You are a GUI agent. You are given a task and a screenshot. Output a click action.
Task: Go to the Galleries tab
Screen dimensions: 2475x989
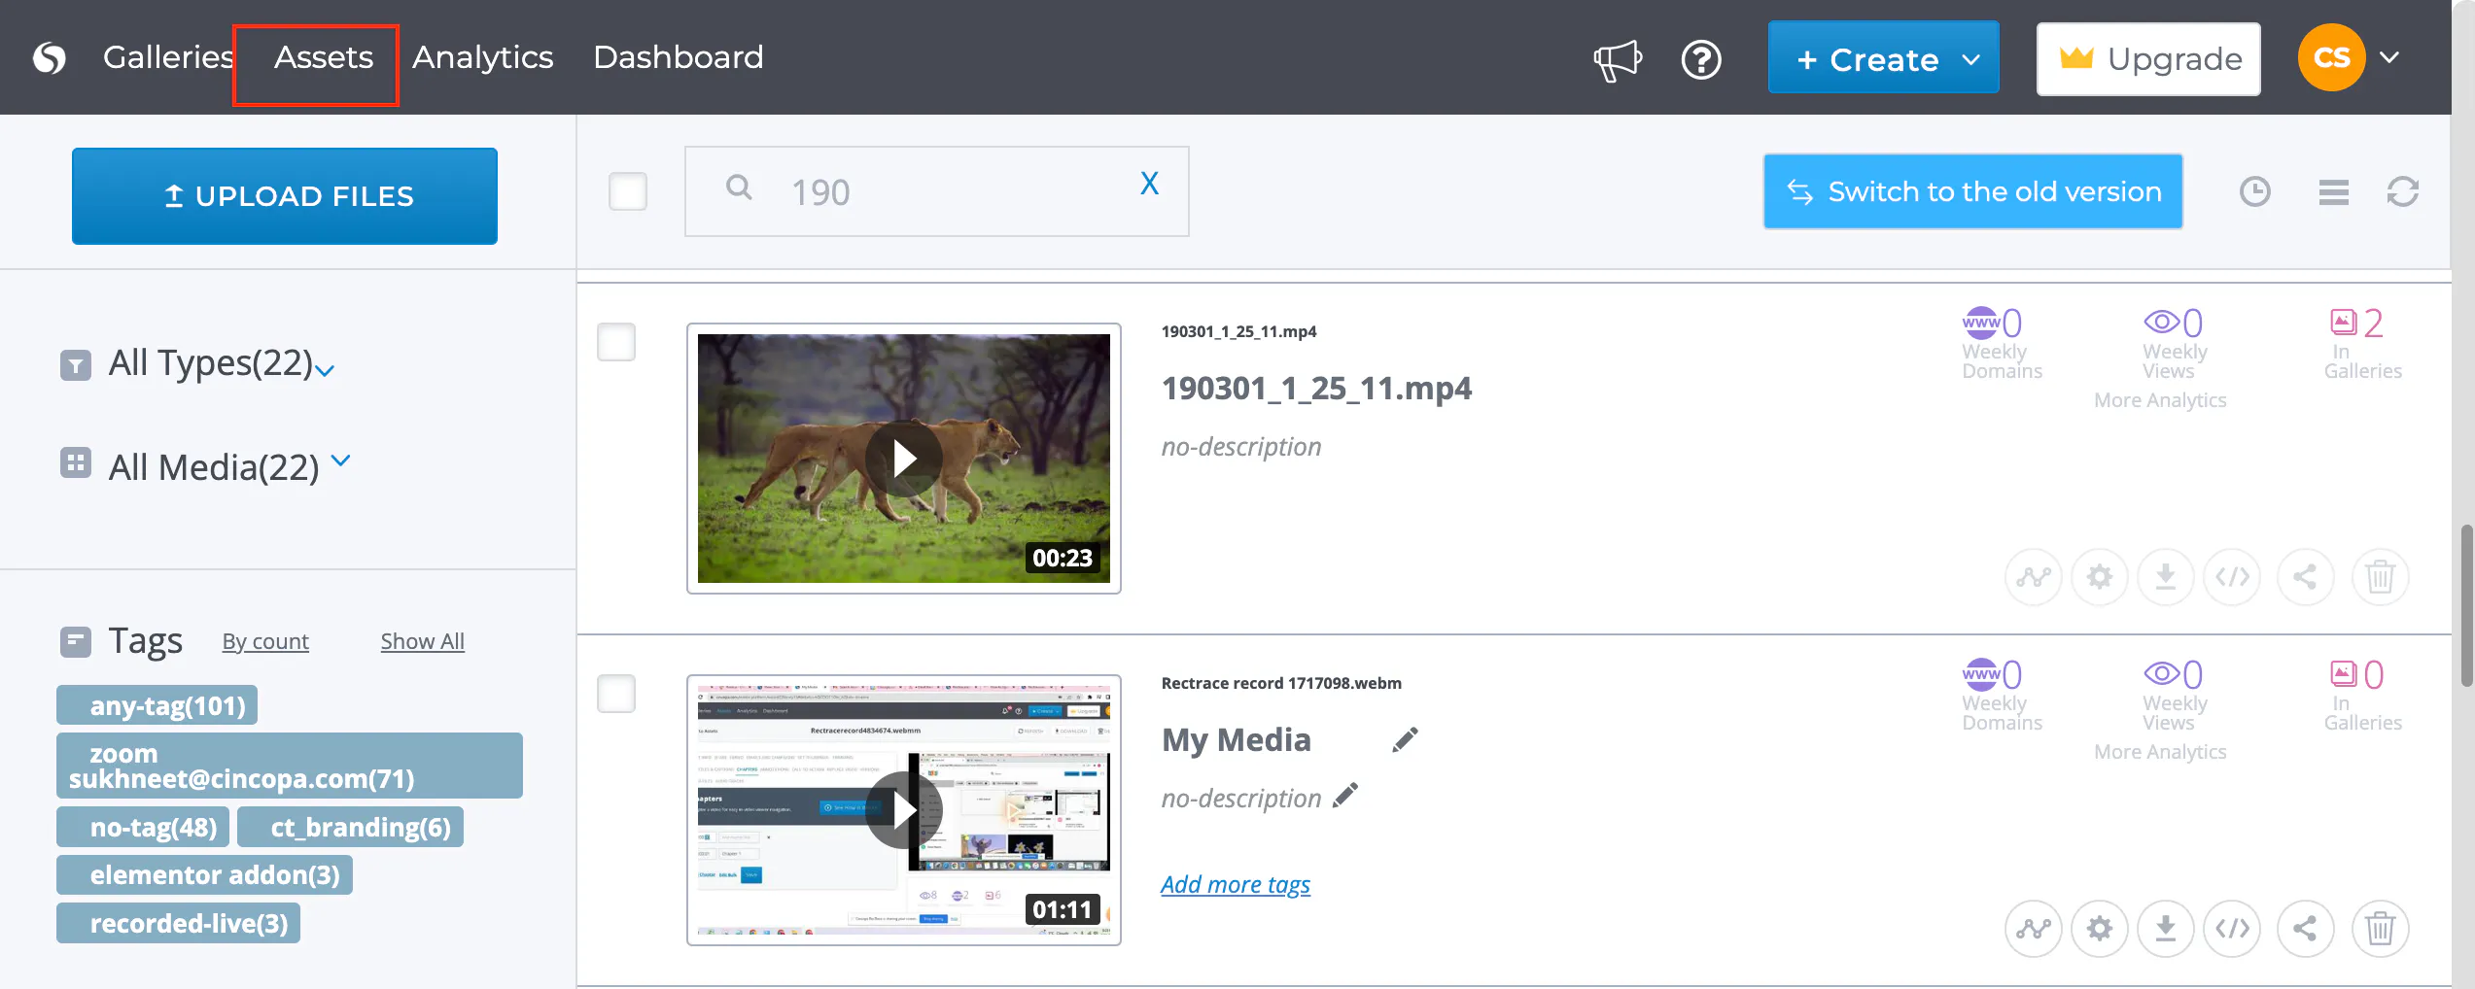(168, 57)
